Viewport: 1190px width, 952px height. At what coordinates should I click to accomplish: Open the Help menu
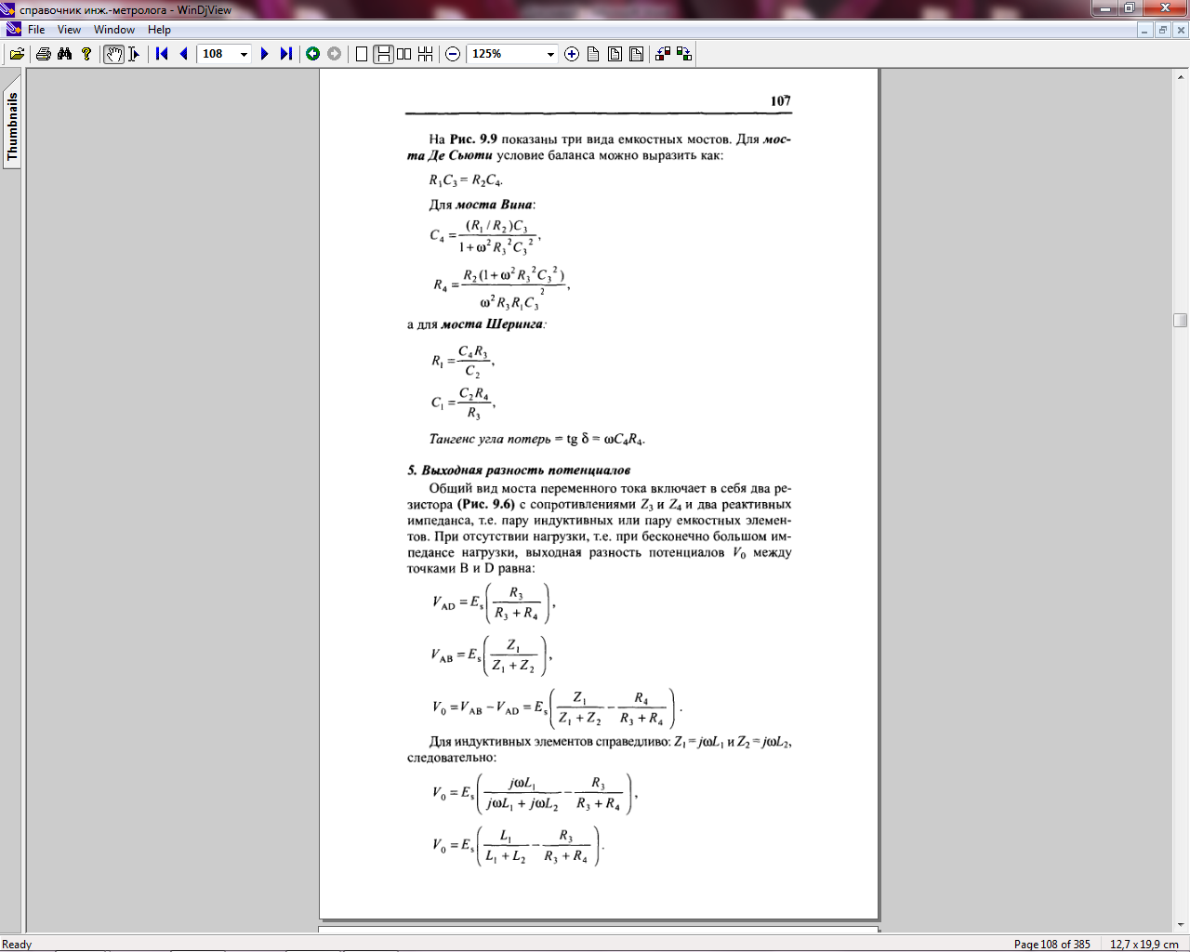(159, 30)
